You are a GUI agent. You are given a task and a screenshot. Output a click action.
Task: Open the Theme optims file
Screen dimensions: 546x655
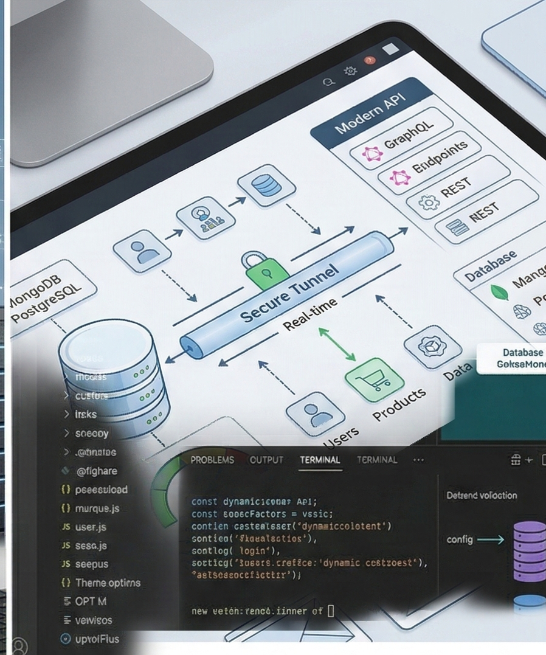point(108,583)
